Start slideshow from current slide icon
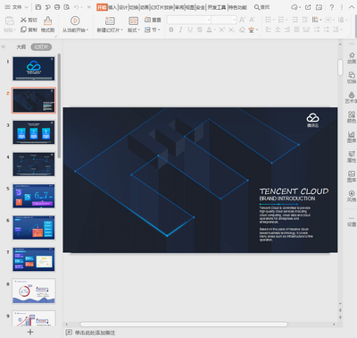The height and width of the screenshot is (338, 357). pyautogui.click(x=75, y=21)
